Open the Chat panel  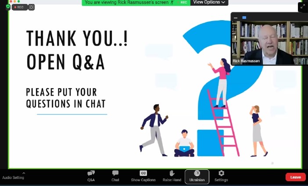point(115,176)
